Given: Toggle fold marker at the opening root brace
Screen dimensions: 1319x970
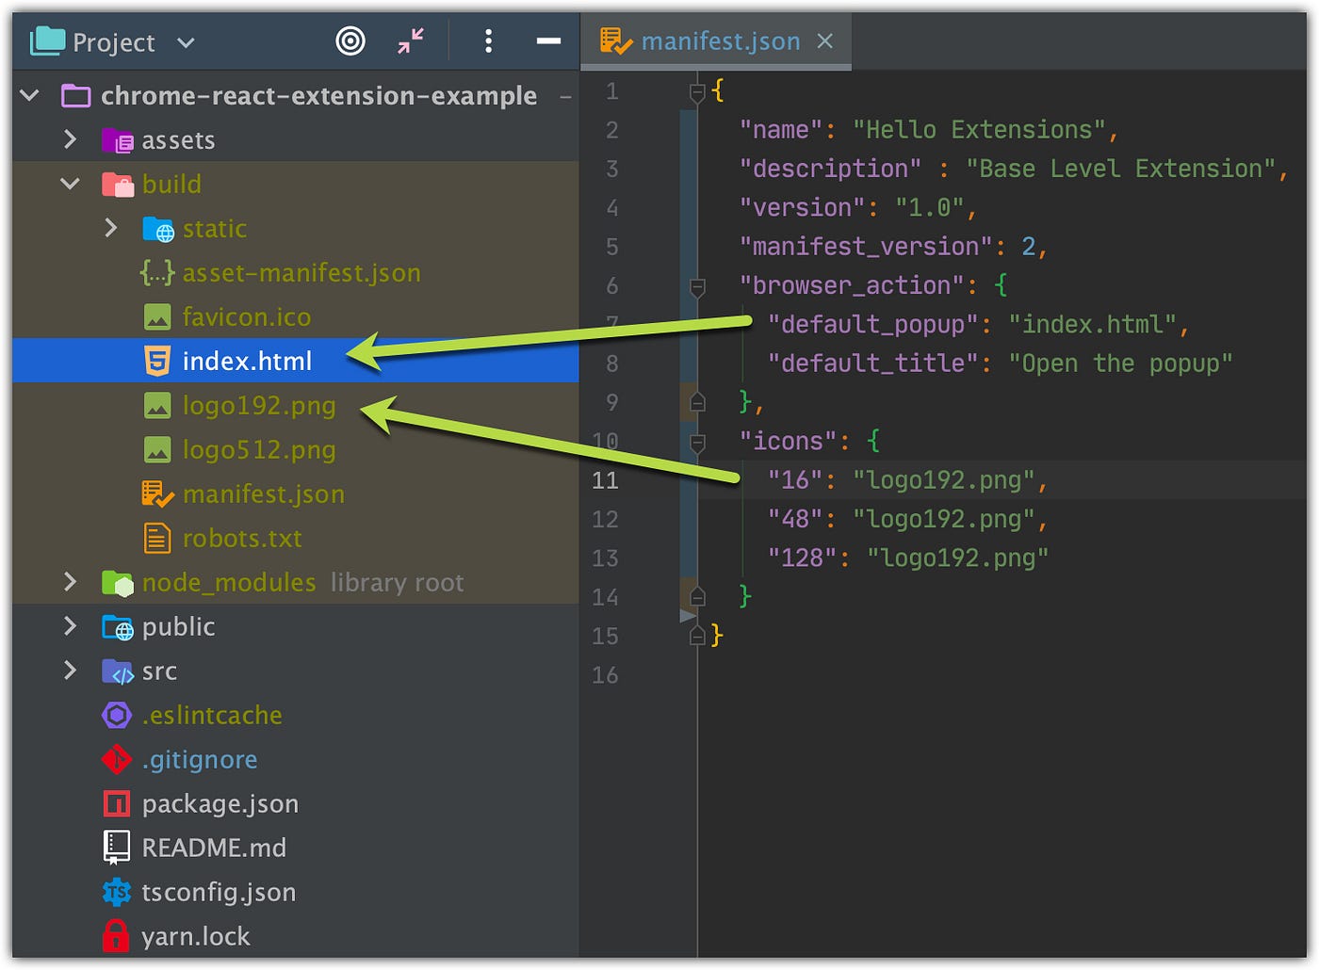Looking at the screenshot, I should tap(697, 92).
